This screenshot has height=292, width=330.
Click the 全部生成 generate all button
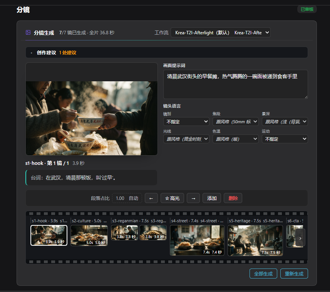click(263, 274)
